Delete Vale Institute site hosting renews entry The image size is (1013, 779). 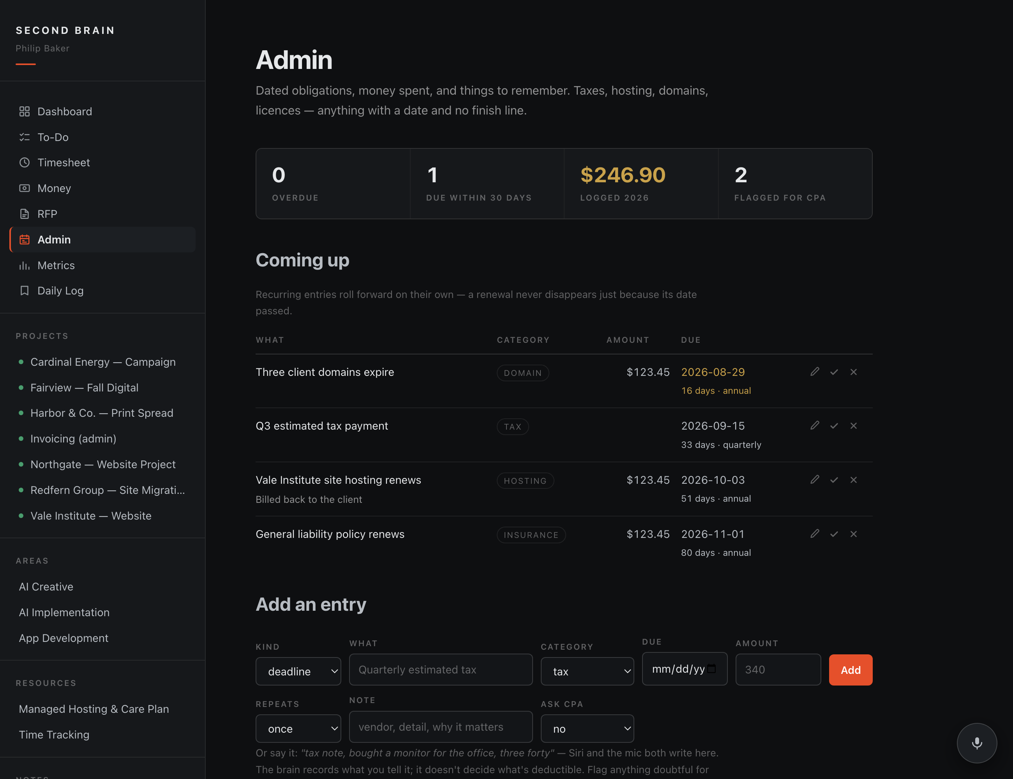click(853, 480)
